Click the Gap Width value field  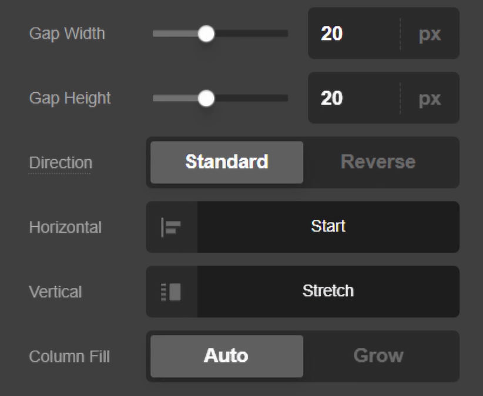[x=353, y=33]
